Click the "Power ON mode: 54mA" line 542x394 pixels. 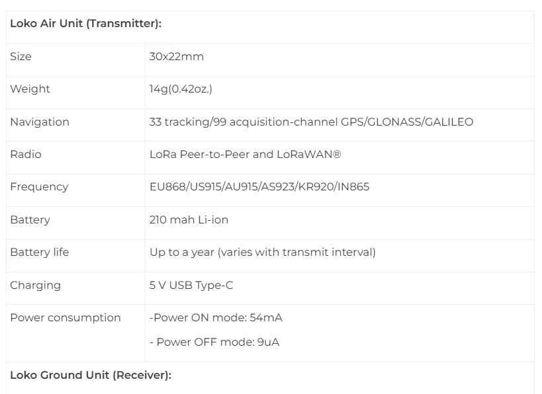point(216,317)
